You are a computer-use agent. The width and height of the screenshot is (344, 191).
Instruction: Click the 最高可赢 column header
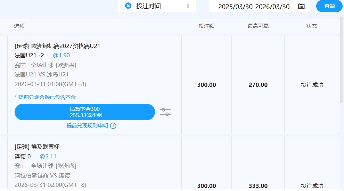[x=258, y=26]
